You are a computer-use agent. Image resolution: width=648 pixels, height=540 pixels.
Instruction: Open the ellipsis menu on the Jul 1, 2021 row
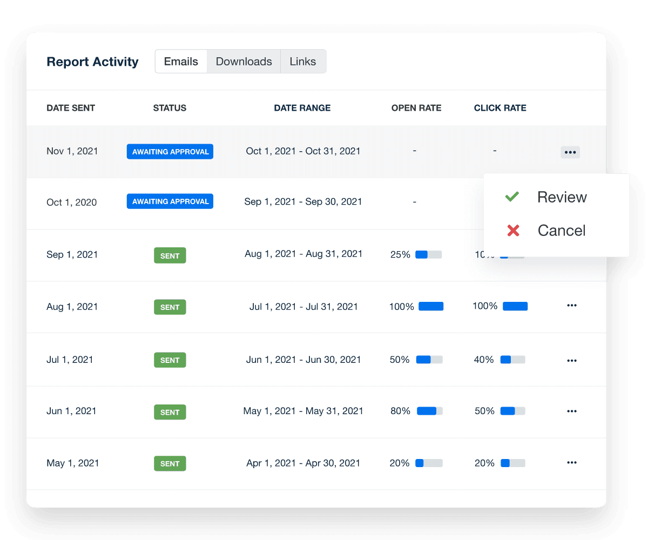(x=571, y=360)
